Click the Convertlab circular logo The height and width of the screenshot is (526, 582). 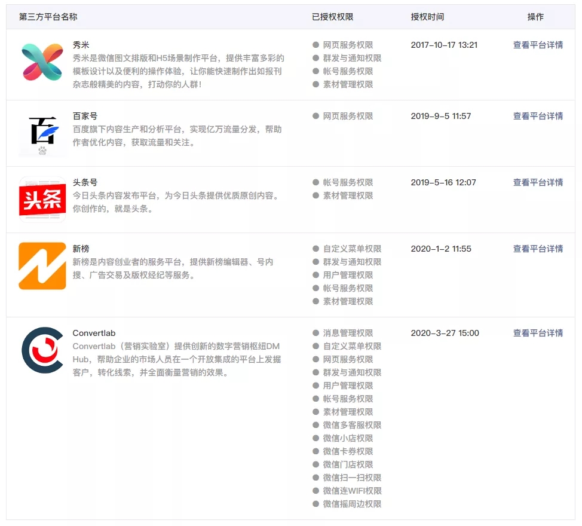tap(42, 350)
